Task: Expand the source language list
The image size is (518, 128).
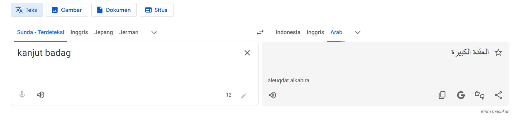Action: tap(154, 32)
